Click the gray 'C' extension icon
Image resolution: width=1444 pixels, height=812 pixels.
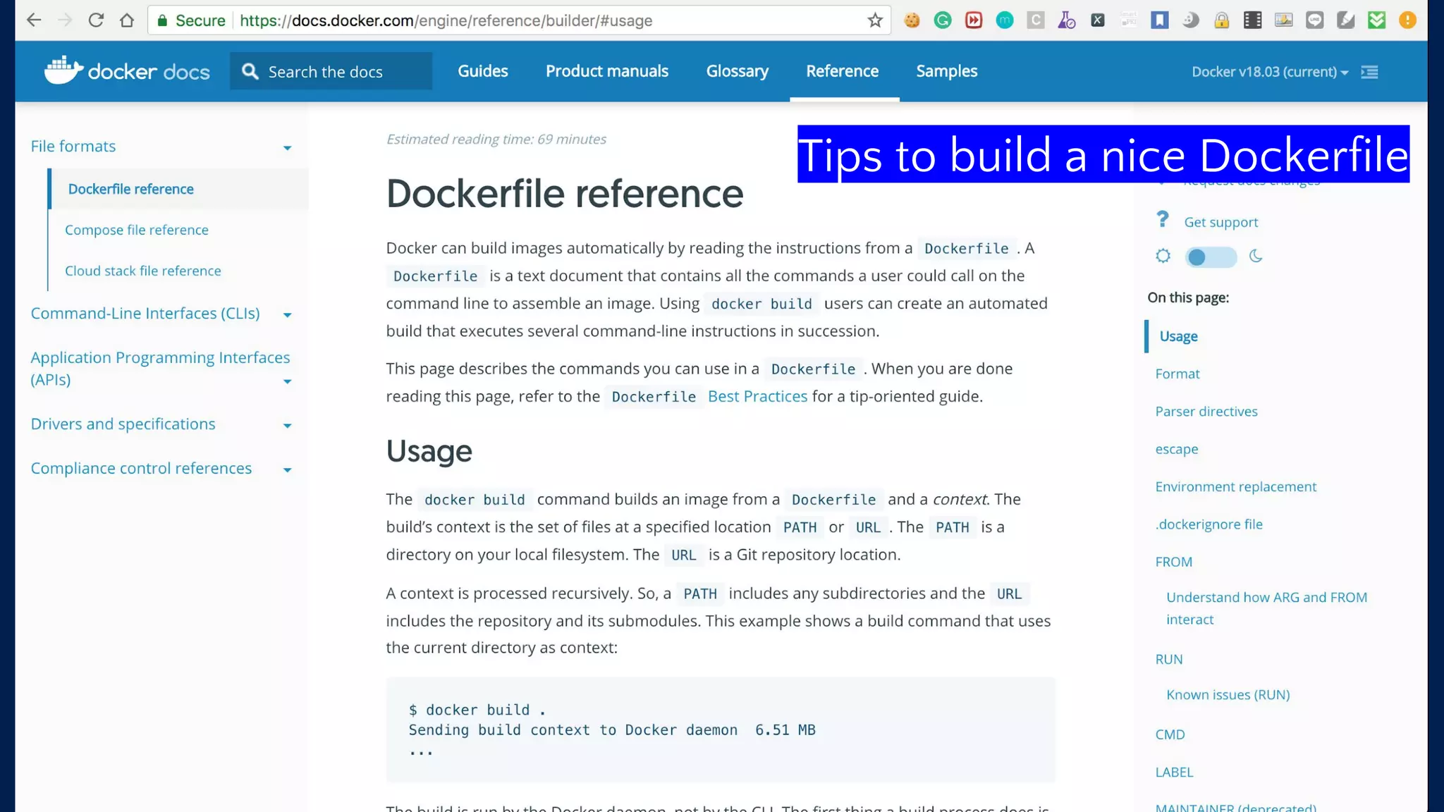click(1036, 20)
